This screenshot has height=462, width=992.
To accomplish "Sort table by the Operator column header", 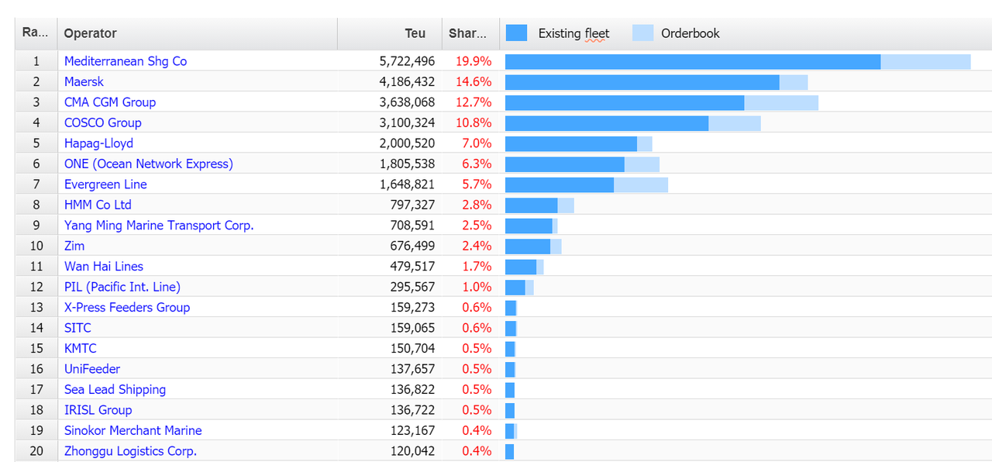I will 198,33.
